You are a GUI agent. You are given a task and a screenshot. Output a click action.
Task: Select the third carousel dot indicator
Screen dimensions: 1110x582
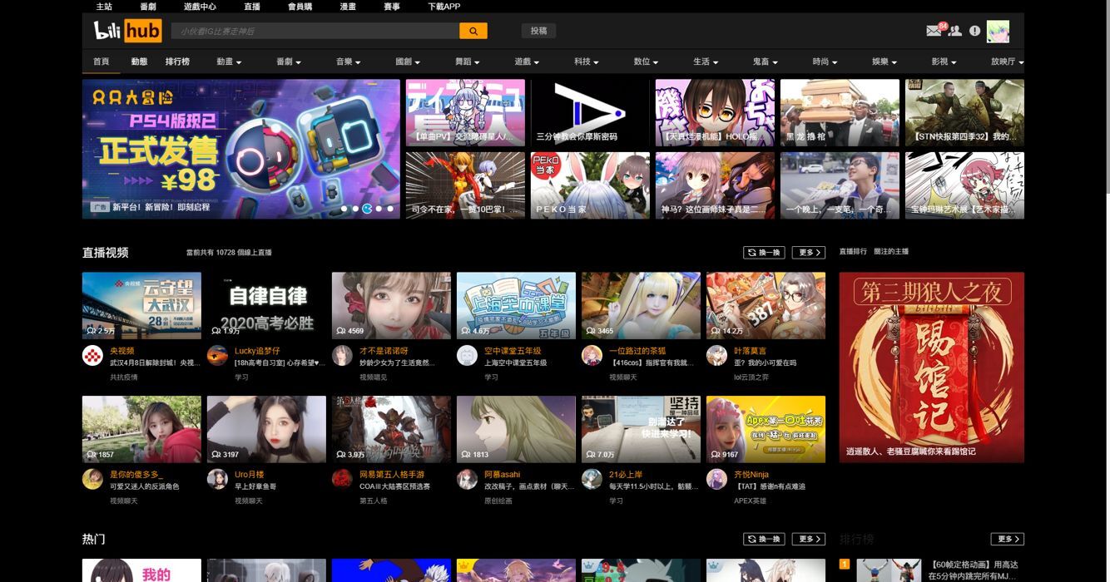point(367,210)
